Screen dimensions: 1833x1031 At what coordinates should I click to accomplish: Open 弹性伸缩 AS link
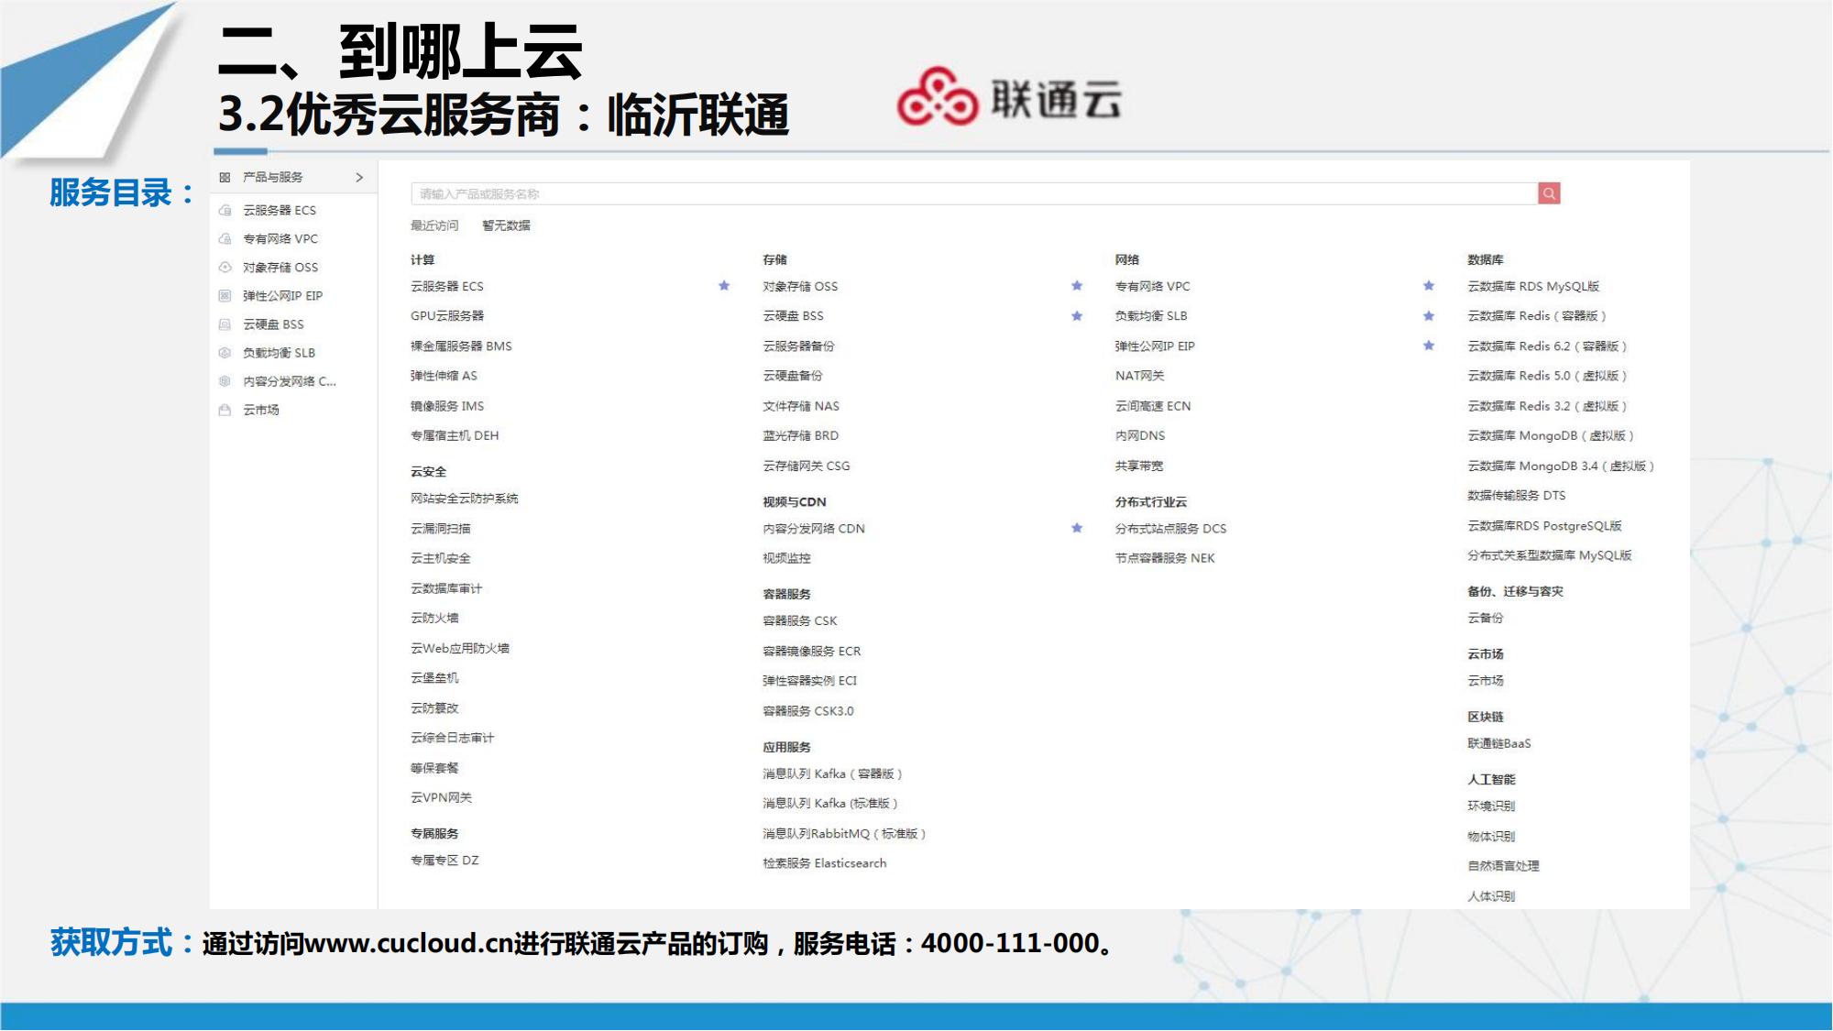pyautogui.click(x=444, y=376)
